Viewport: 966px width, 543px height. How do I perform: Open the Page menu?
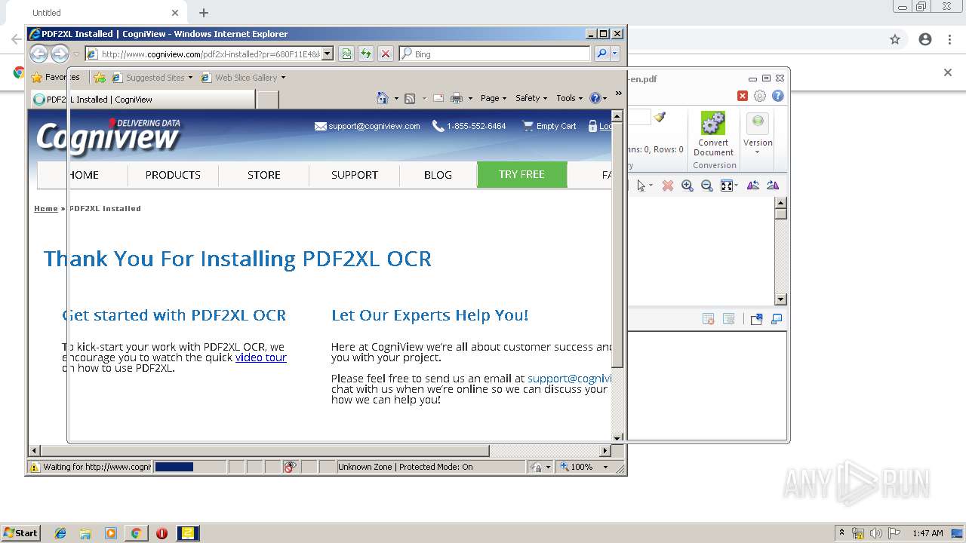click(x=494, y=98)
